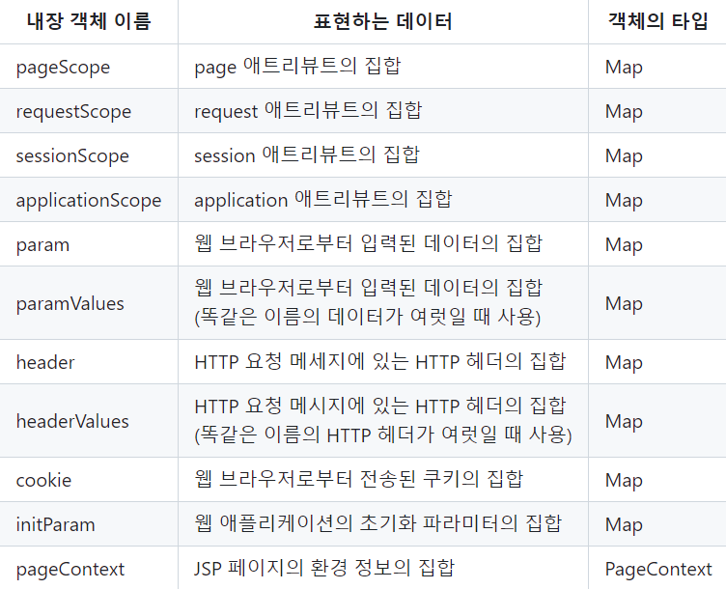Click 'Map' type in header row
The width and height of the screenshot is (726, 589).
pyautogui.click(x=624, y=363)
